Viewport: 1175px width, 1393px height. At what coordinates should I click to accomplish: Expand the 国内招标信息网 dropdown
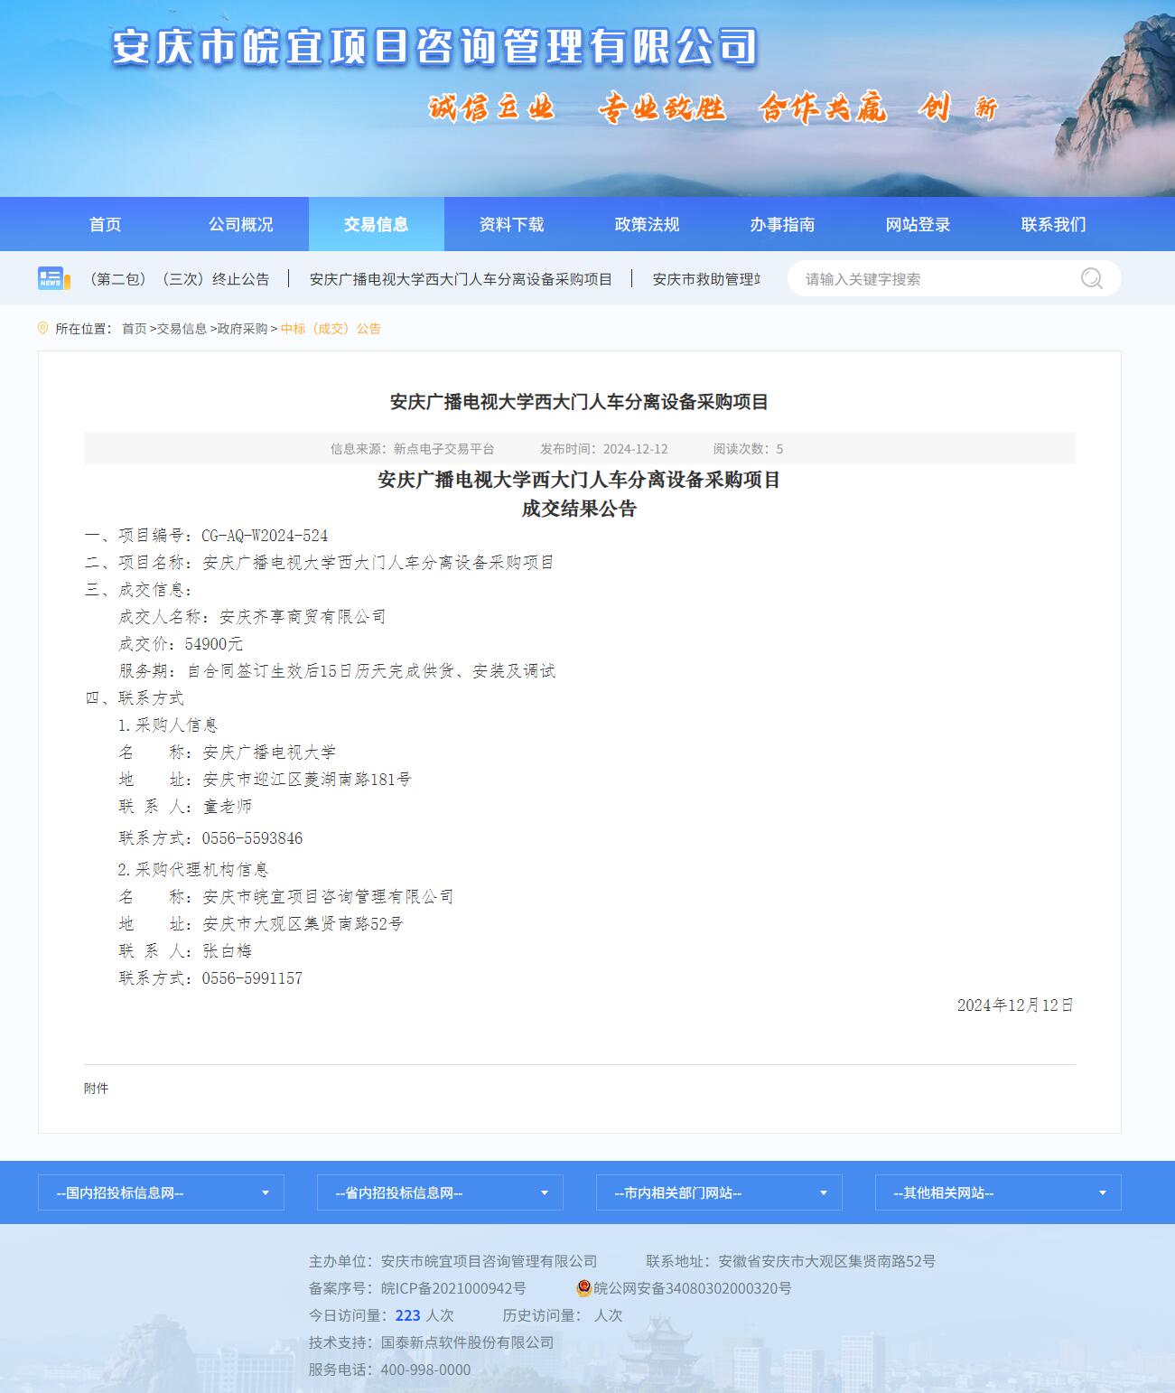pyautogui.click(x=161, y=1192)
